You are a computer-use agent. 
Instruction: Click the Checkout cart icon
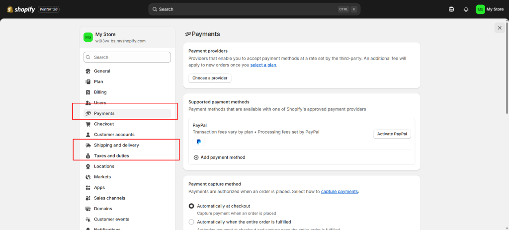pos(87,124)
